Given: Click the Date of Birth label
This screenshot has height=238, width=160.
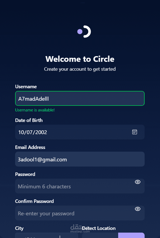Looking at the screenshot, I should pyautogui.click(x=29, y=120).
